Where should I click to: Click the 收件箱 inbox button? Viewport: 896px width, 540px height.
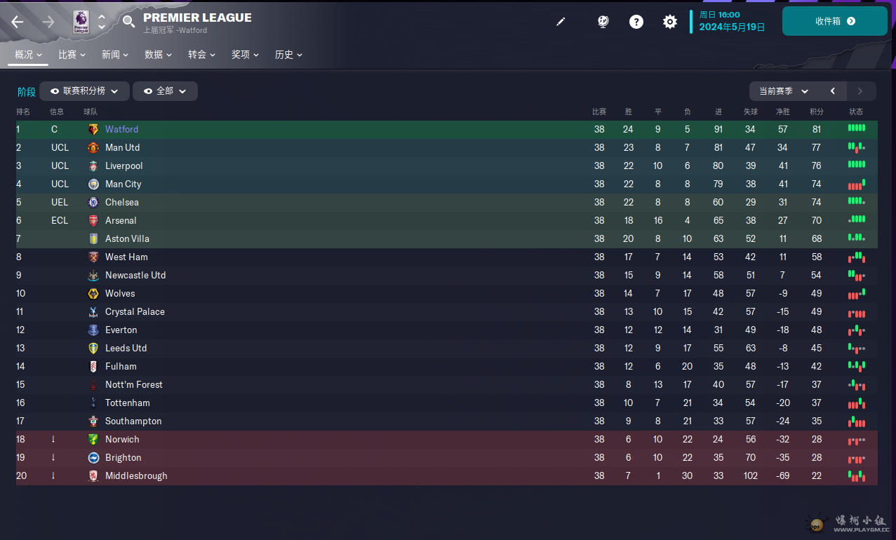click(x=835, y=21)
